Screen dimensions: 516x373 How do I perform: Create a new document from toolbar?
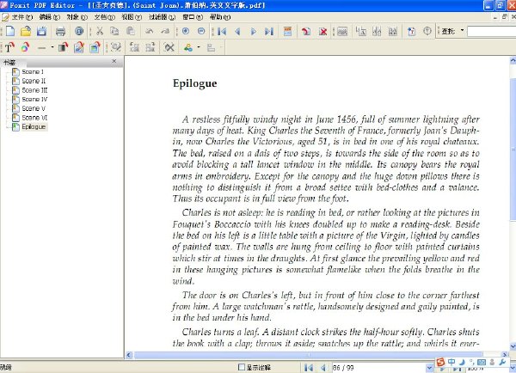point(10,31)
